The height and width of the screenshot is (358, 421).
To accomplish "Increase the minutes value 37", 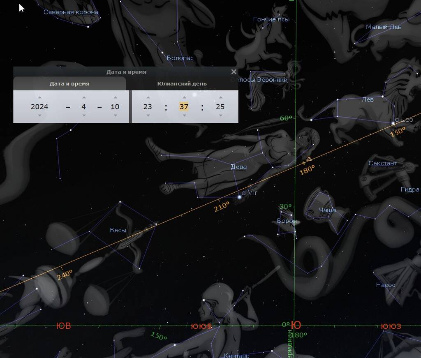I will pos(185,97).
